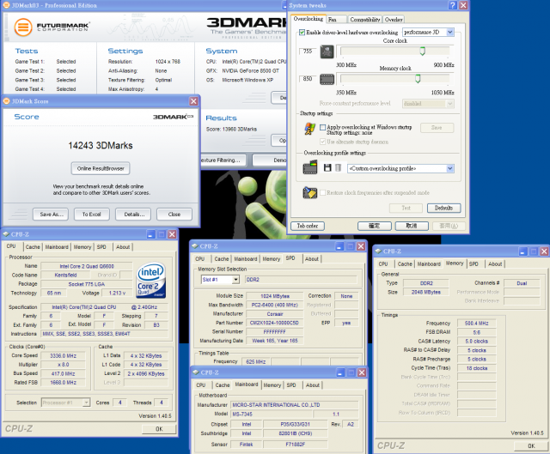This screenshot has height=454, width=550.
Task: Click the Futuremark orange logo
Action: coord(23,27)
